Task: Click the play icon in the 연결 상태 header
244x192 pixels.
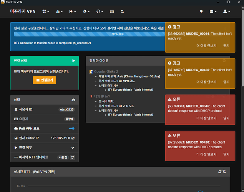Action: [73, 61]
